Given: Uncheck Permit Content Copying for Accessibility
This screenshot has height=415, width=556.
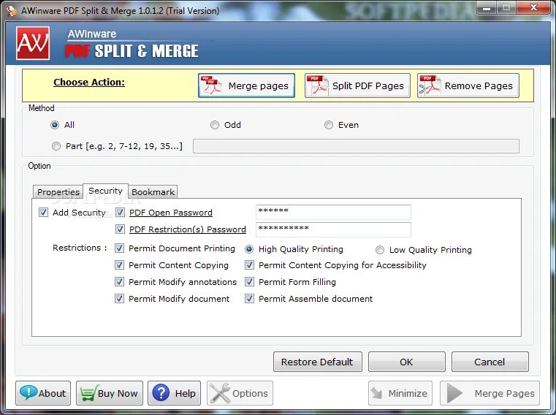Looking at the screenshot, I should point(250,265).
